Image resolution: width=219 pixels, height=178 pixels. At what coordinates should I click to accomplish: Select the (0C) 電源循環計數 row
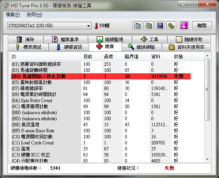pos(101,107)
